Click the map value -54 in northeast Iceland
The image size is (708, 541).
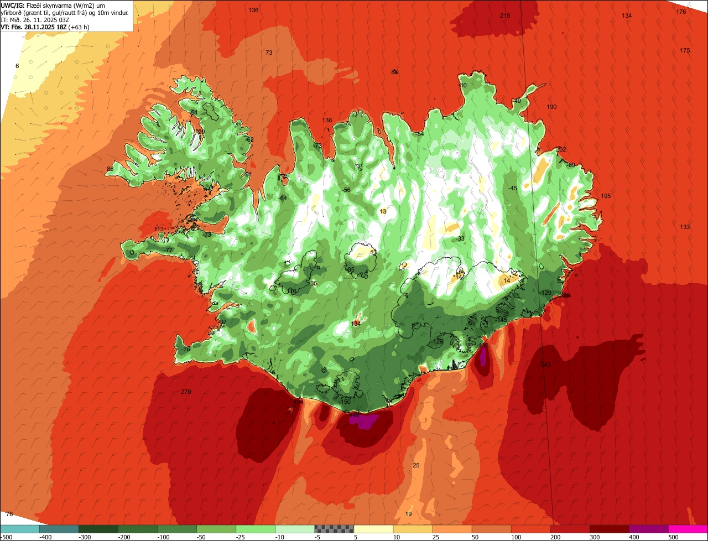click(419, 134)
